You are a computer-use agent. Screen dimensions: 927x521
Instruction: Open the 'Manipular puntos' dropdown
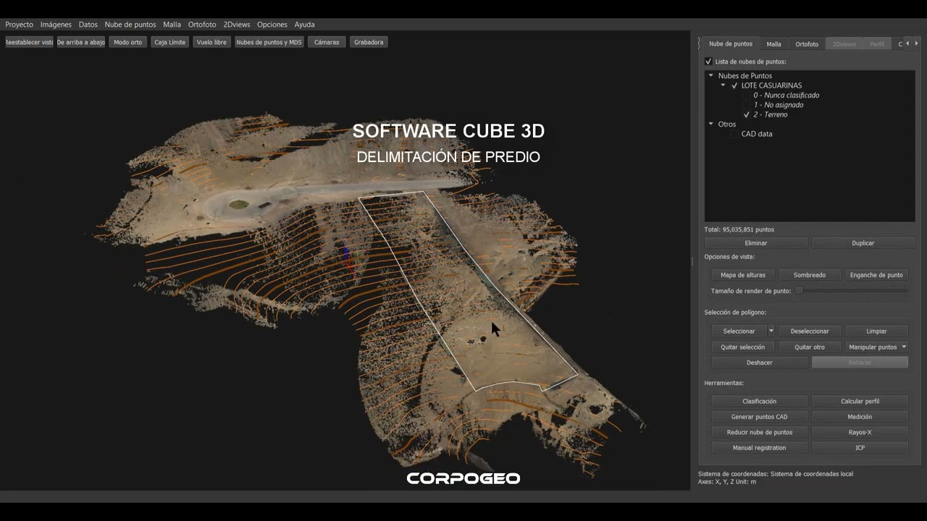pyautogui.click(x=877, y=347)
